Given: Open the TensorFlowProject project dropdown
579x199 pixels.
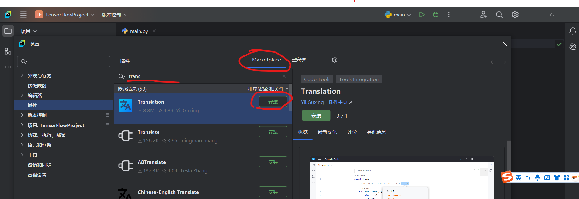Looking at the screenshot, I should (x=70, y=15).
